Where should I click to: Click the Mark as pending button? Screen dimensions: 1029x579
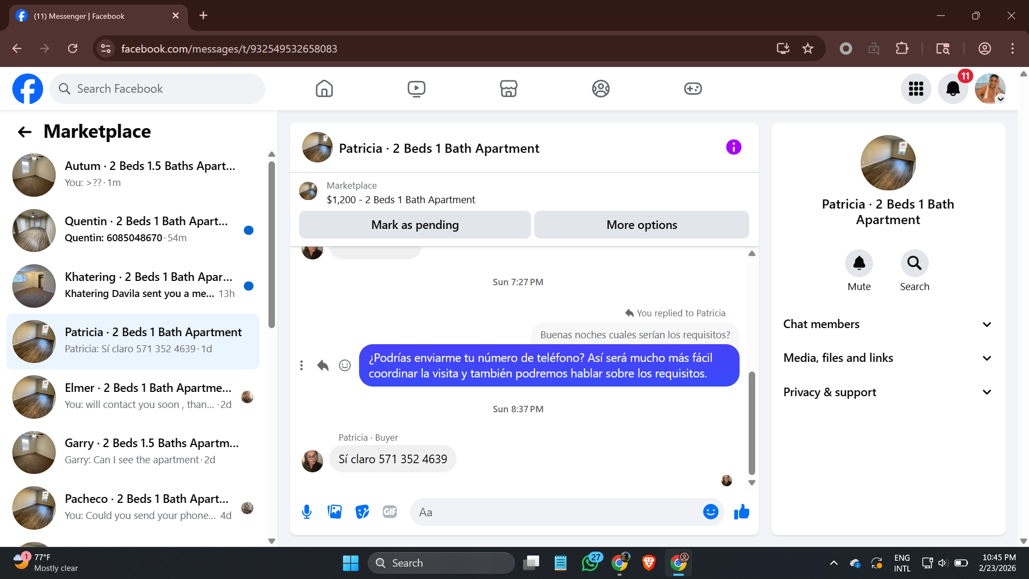click(415, 225)
